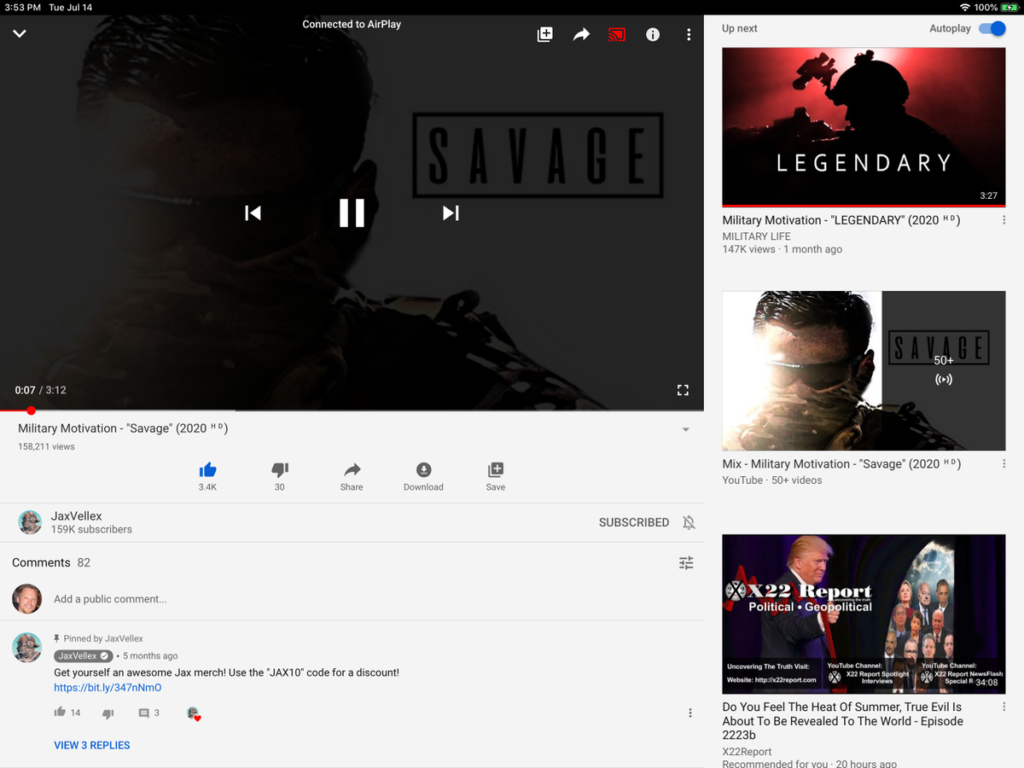Click the user avatar next to comment field
Viewport: 1024px width, 768px height.
[27, 599]
